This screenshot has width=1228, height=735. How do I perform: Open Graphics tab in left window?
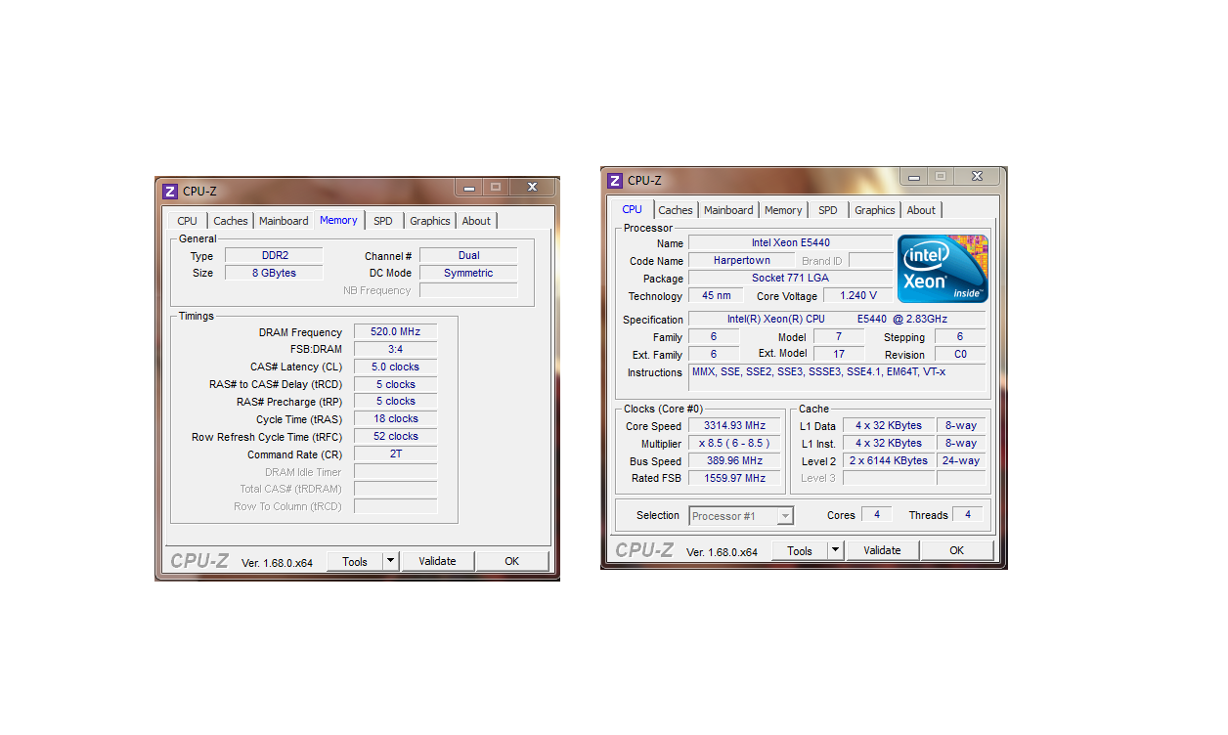(x=430, y=221)
